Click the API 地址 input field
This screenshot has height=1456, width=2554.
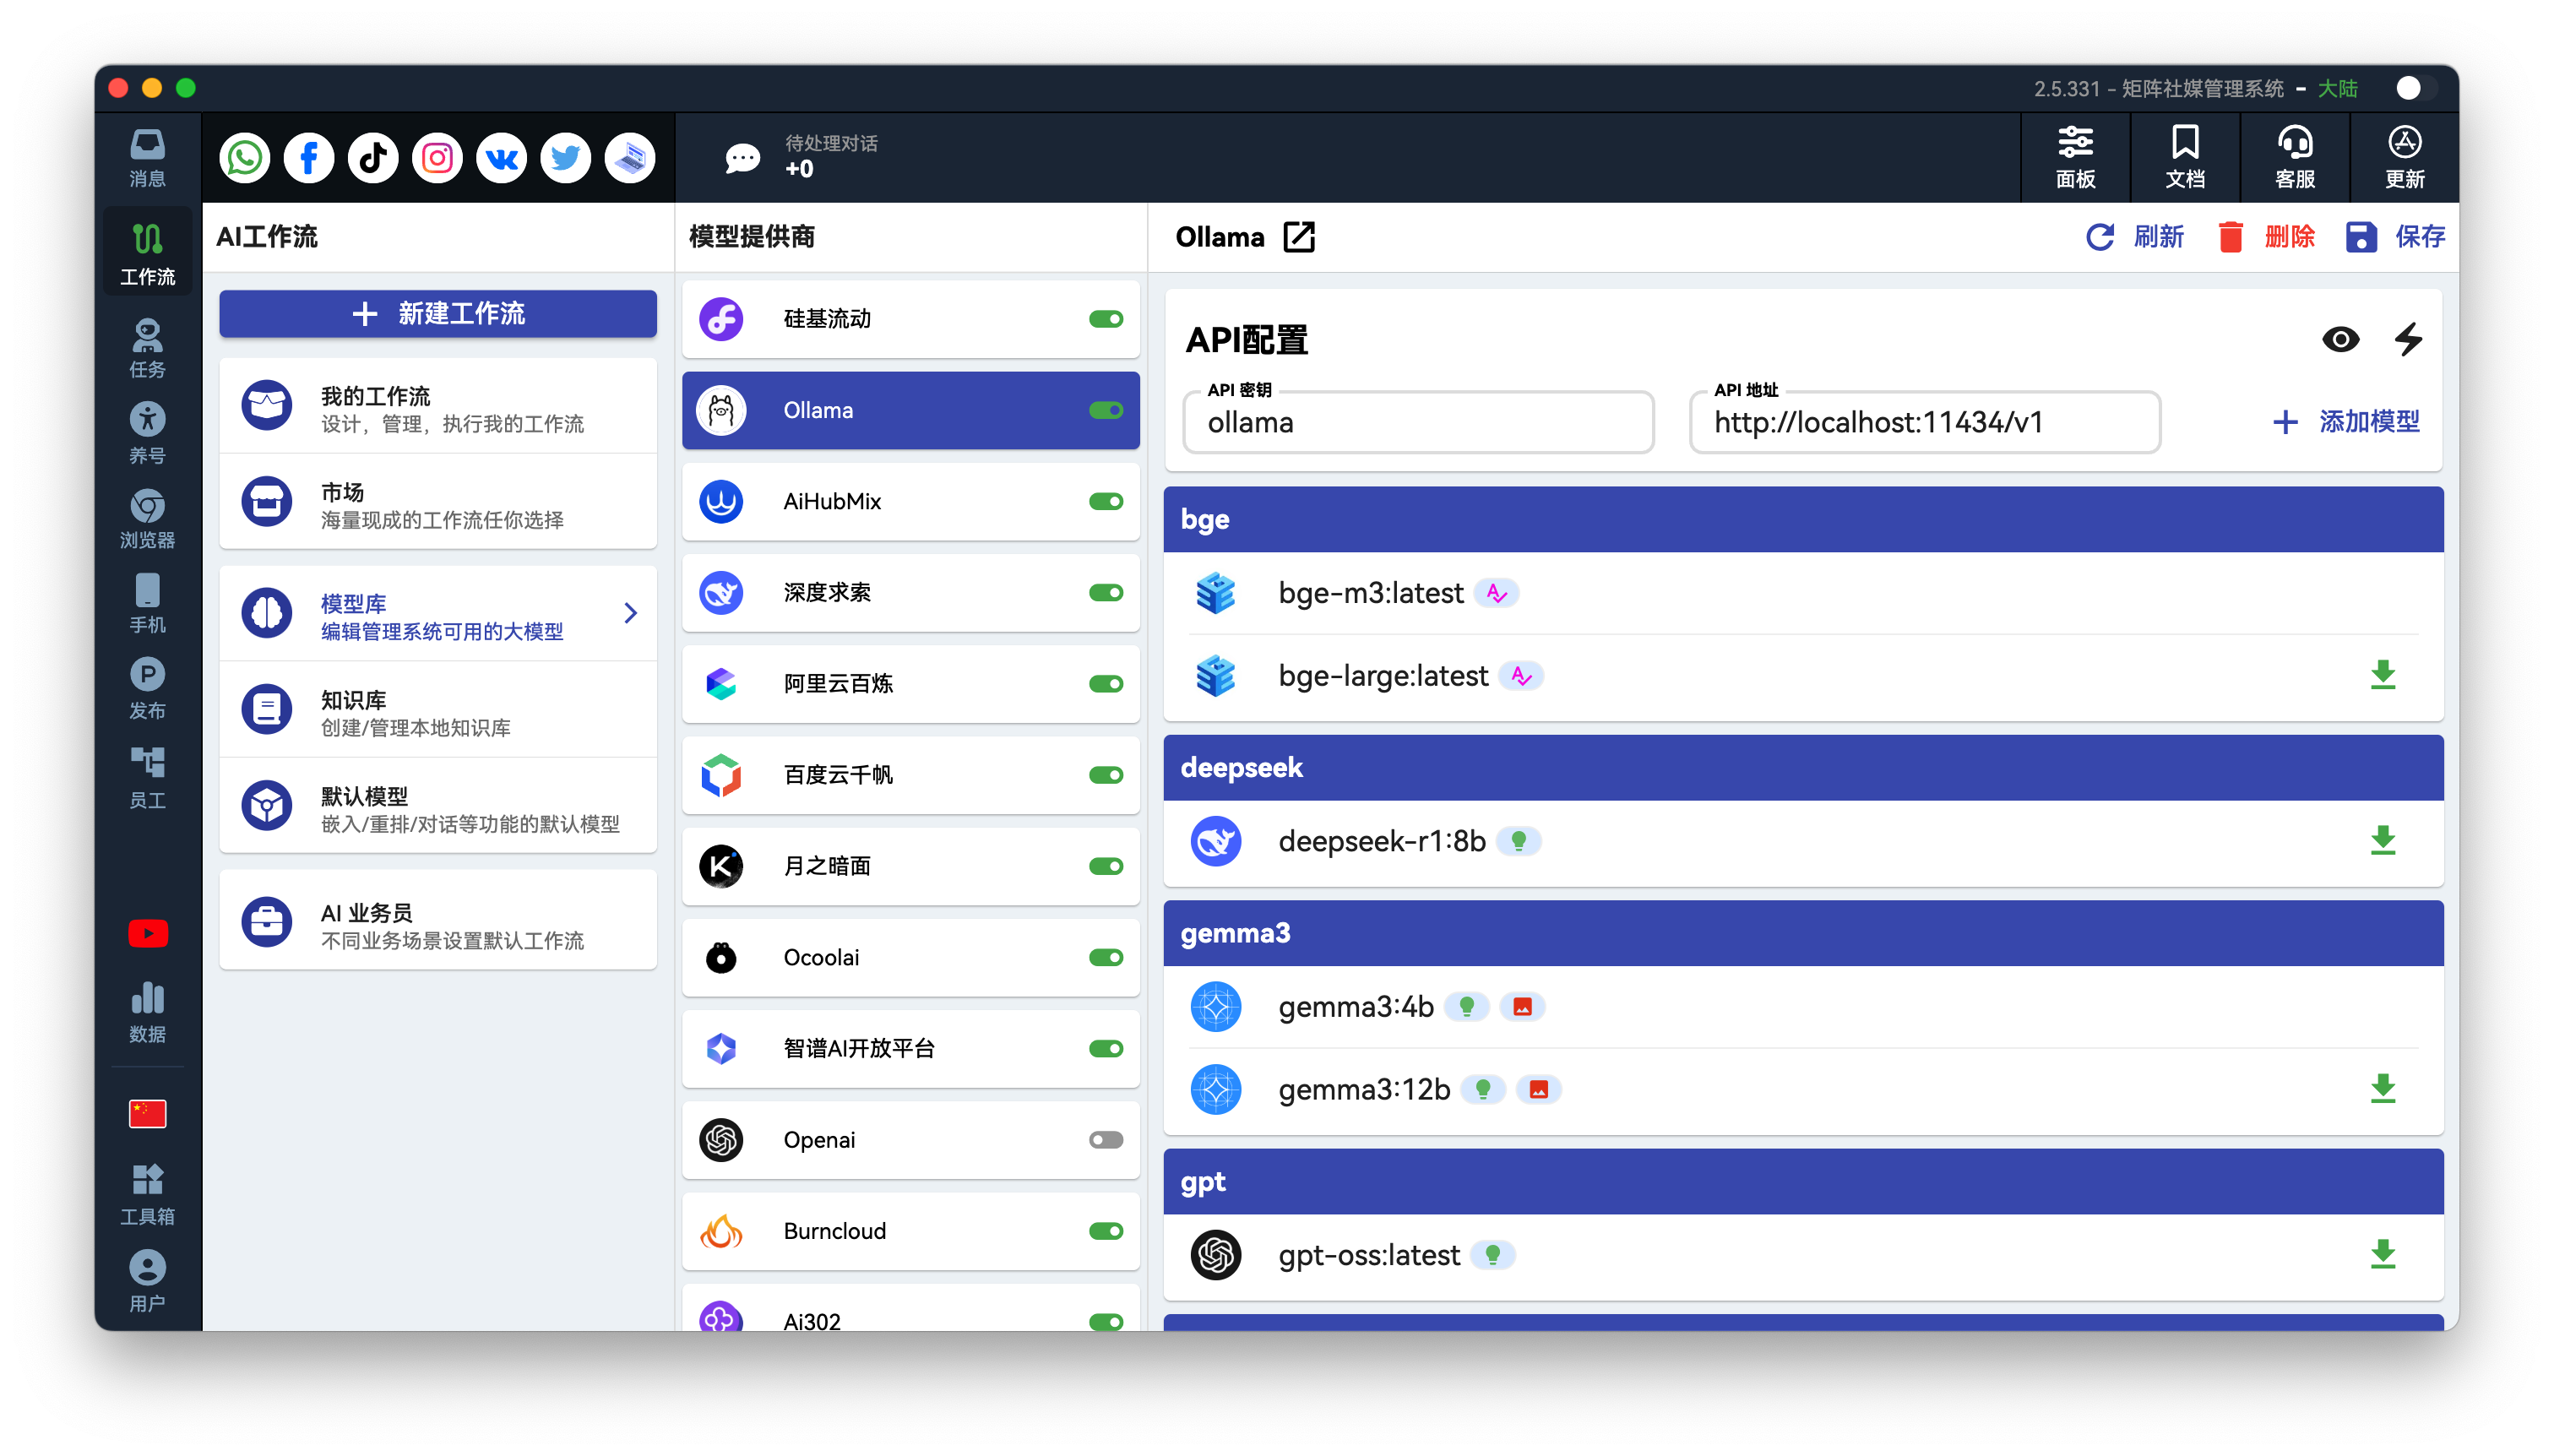1923,423
